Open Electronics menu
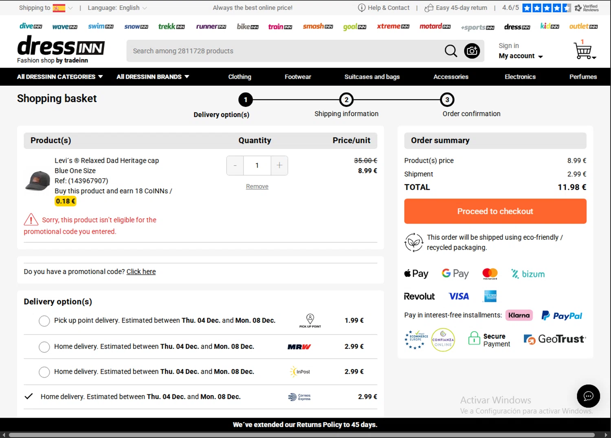 (520, 77)
